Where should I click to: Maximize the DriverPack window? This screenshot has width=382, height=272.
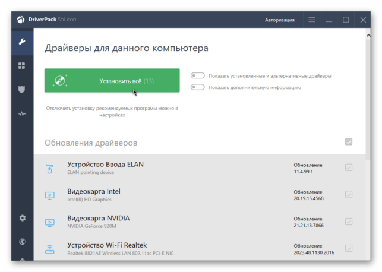point(346,20)
